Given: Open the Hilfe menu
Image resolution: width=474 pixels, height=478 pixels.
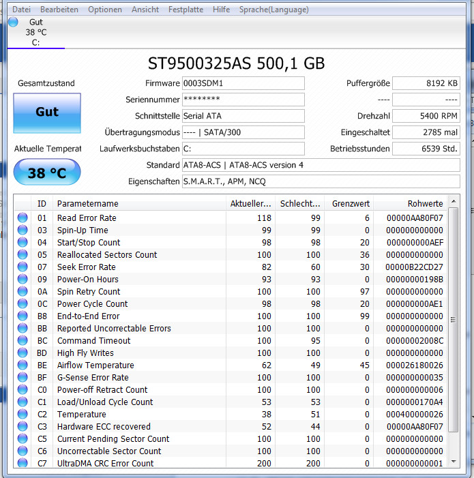Looking at the screenshot, I should point(221,10).
